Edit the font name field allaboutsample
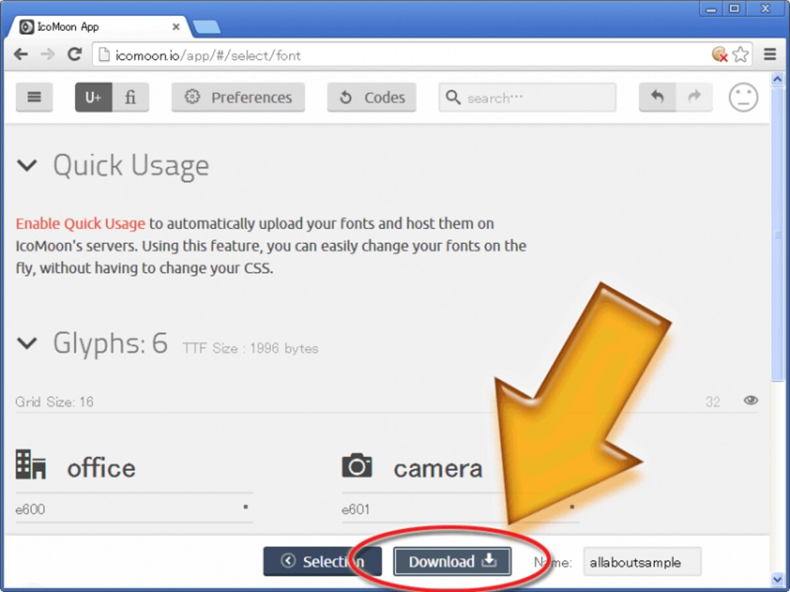This screenshot has height=592, width=790. pos(643,562)
